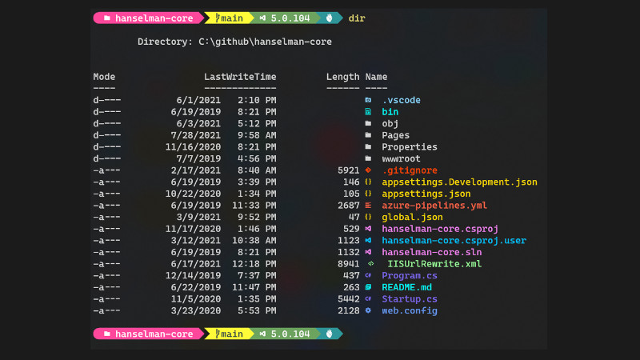Viewport: 640px width, 360px height.
Task: Click the teal segment icon in bottom prompt
Action: pyautogui.click(x=330, y=334)
